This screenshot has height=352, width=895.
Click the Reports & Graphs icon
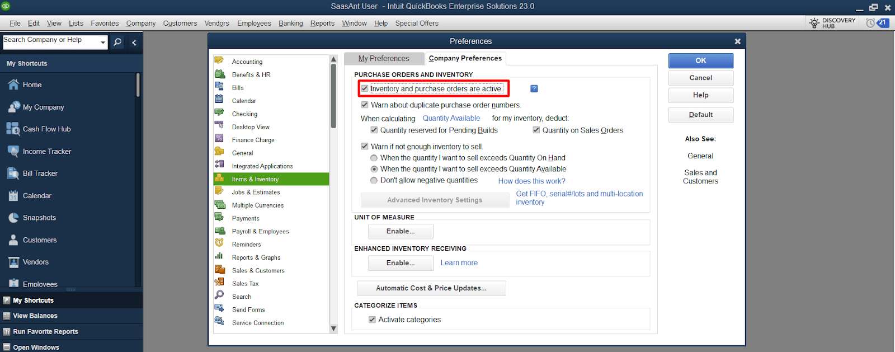219,256
